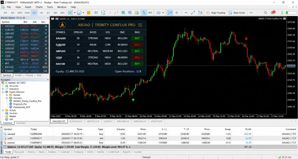298x159 pixels.
Task: Expand the Market folder under Expert Advisors
Action: (7, 95)
